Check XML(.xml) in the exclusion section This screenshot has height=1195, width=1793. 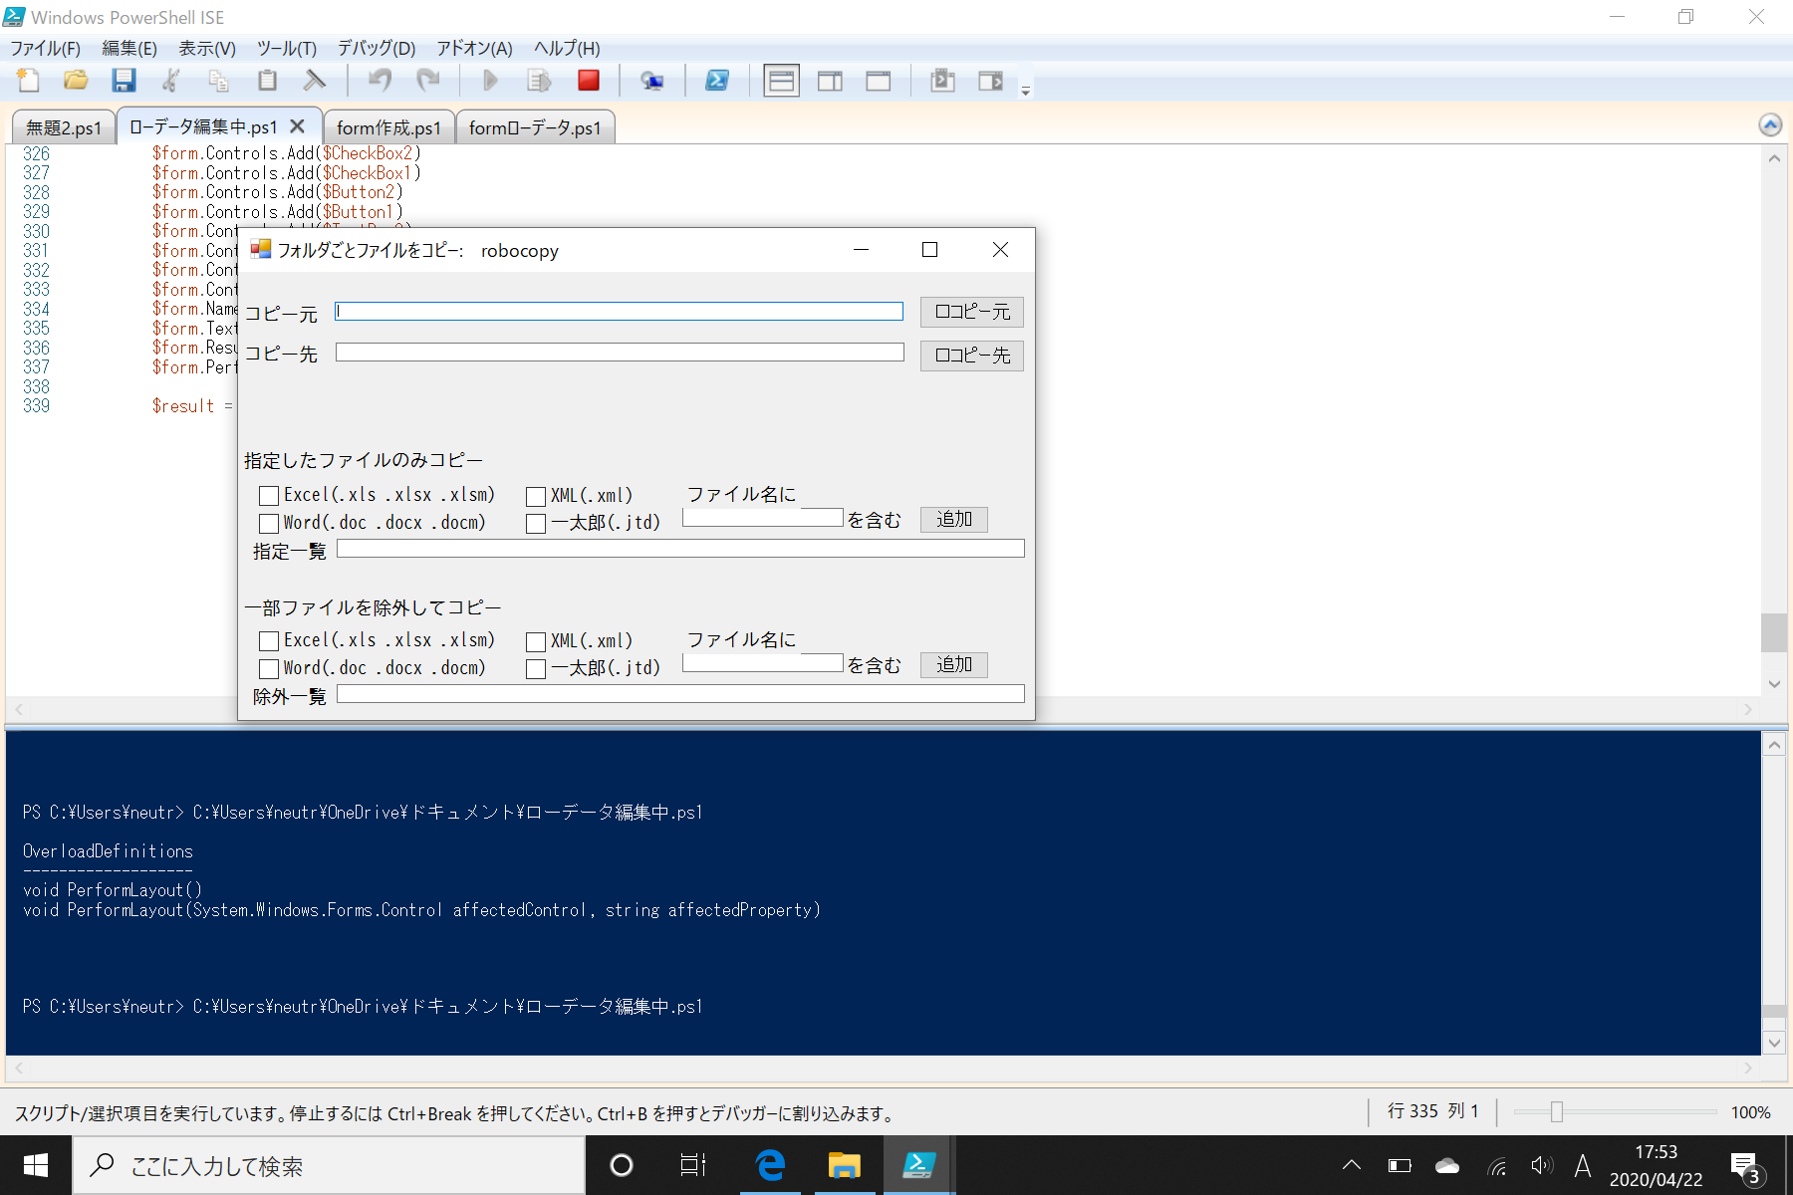536,641
